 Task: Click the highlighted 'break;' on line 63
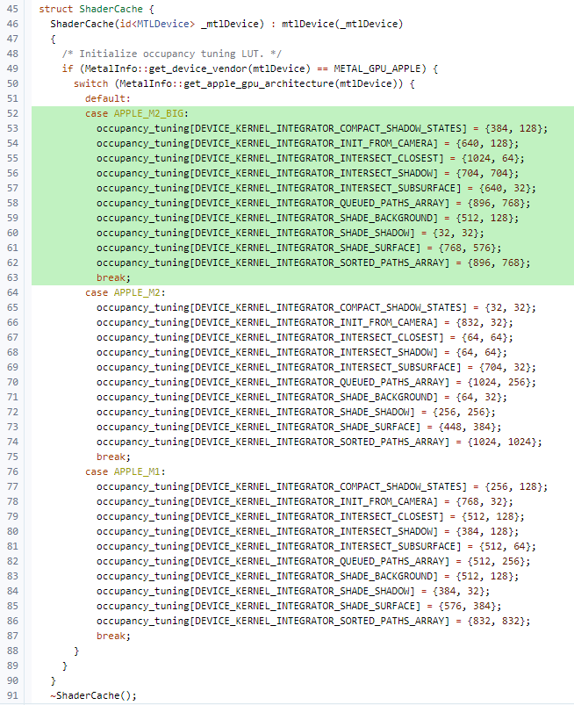click(x=114, y=277)
